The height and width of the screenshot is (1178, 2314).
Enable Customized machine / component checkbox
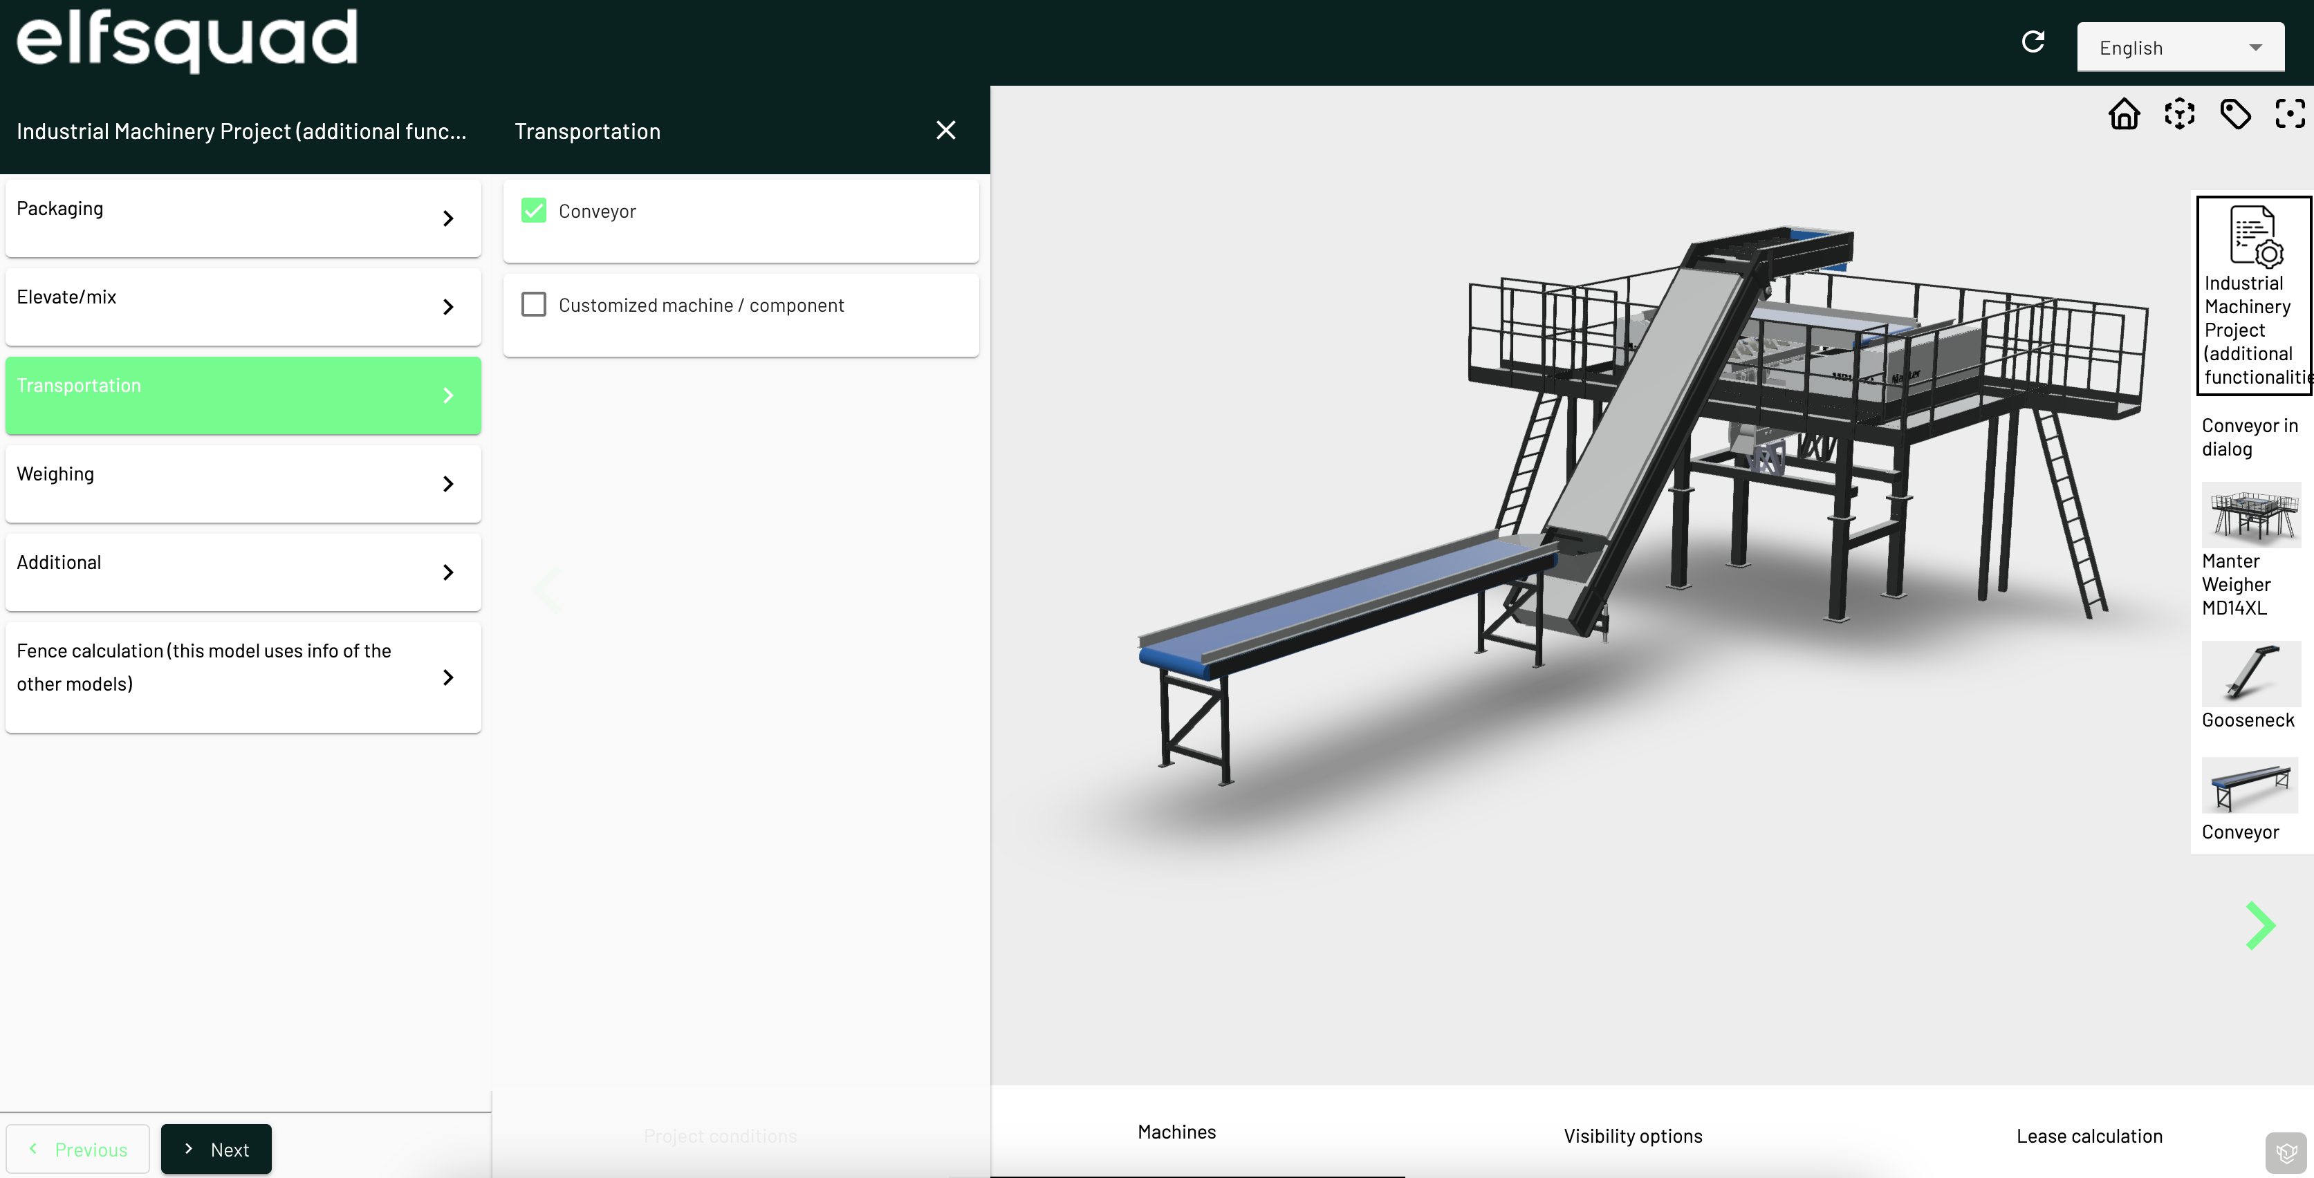(534, 304)
